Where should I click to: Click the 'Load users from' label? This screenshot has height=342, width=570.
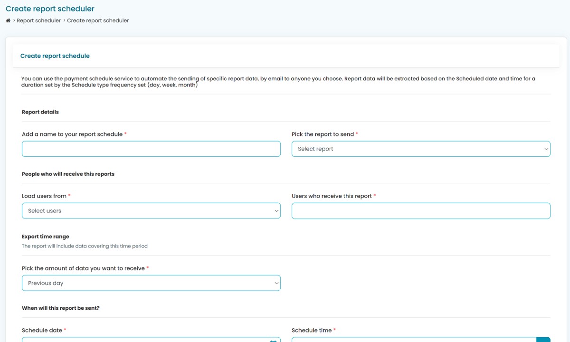pyautogui.click(x=44, y=196)
